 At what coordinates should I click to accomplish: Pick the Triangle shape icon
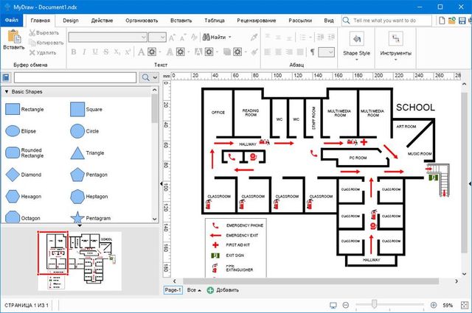(x=77, y=153)
